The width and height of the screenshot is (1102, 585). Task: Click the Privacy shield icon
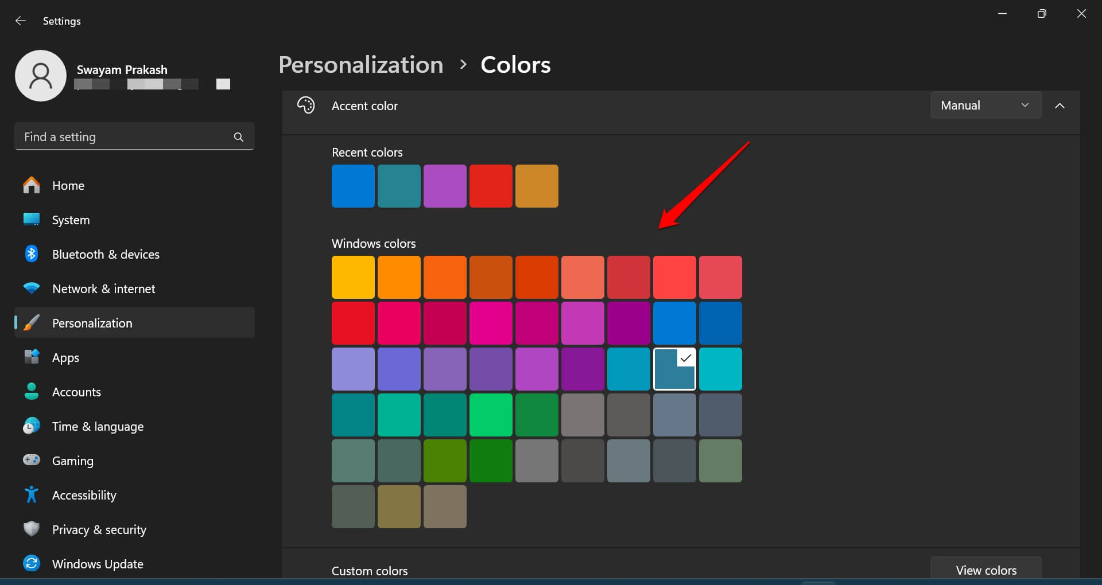point(32,529)
